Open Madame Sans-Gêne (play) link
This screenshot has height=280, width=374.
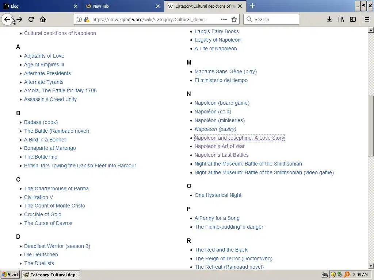click(x=226, y=71)
